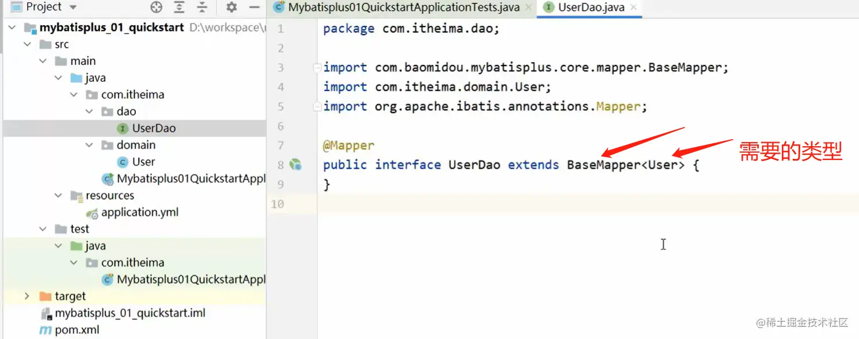This screenshot has height=339, width=859.
Task: Click the @Mapper annotation on line 7
Action: (348, 146)
